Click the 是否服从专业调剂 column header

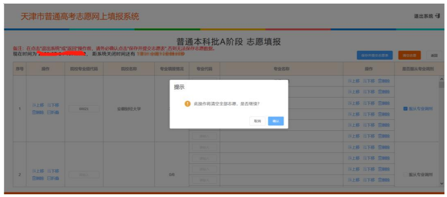[418, 69]
